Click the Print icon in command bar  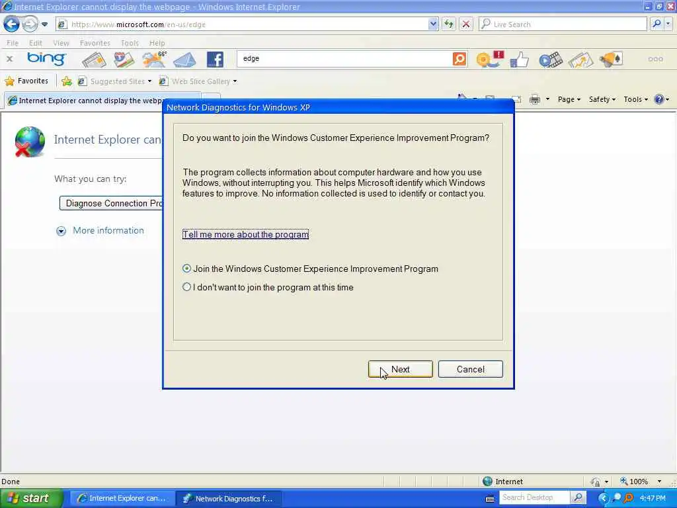(x=534, y=99)
